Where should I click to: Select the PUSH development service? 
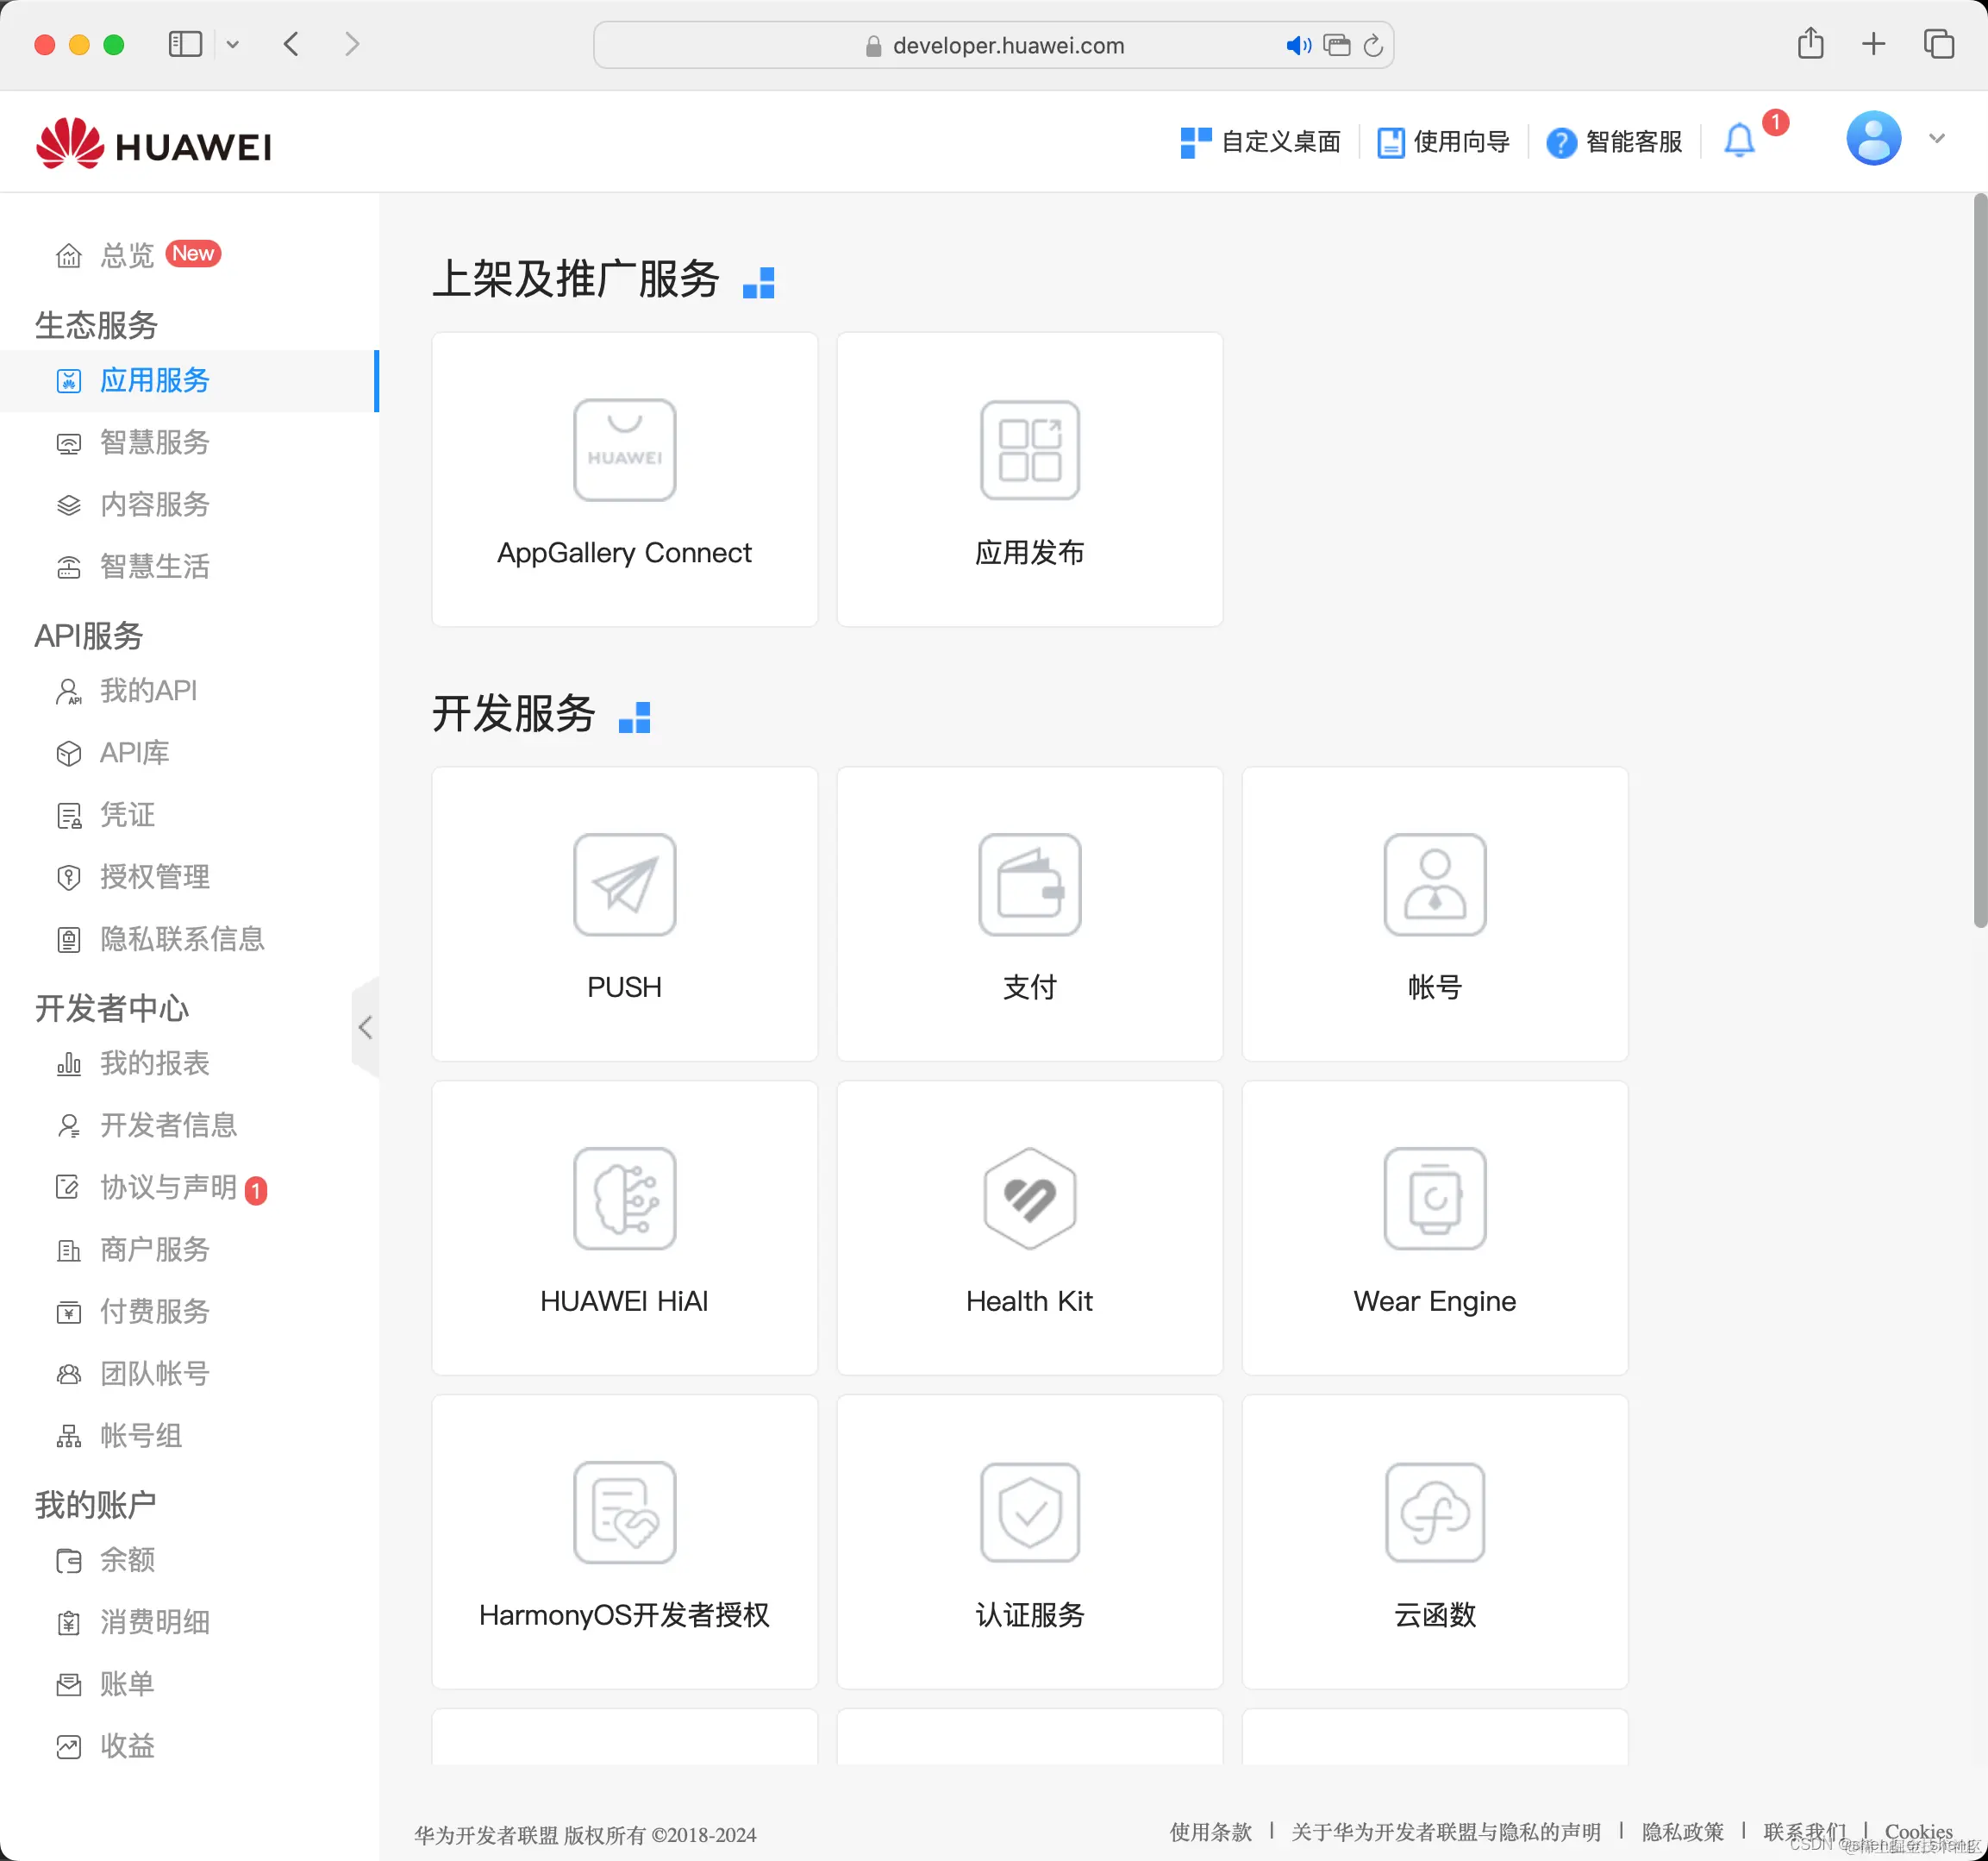point(624,913)
